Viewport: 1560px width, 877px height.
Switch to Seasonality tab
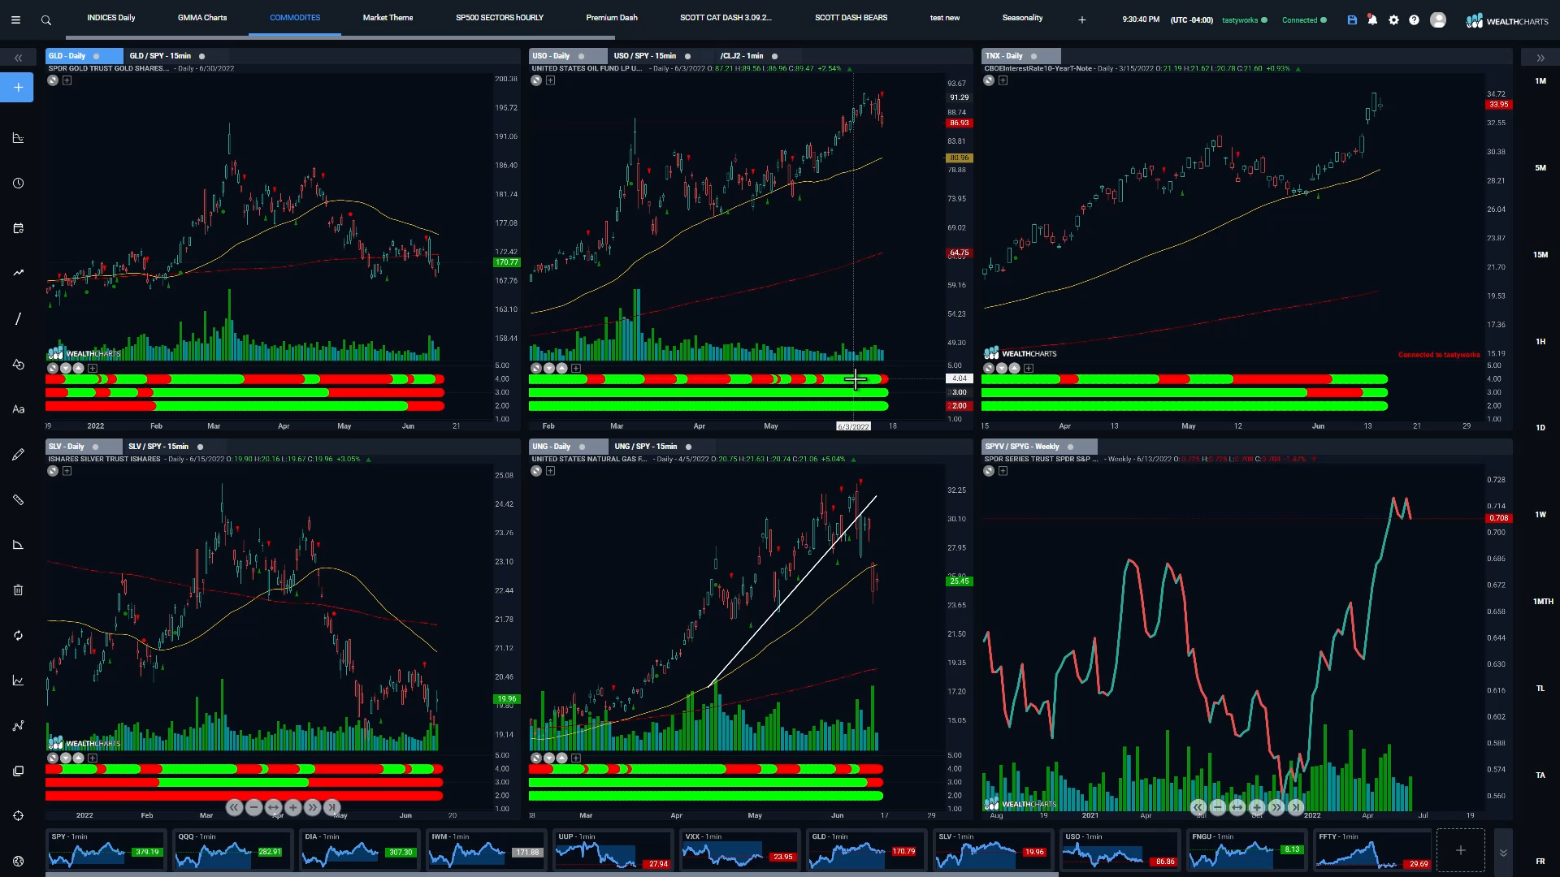(1022, 18)
